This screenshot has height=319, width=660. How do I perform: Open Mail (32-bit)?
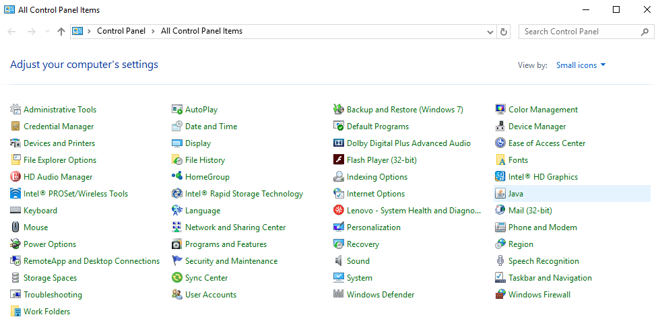tap(530, 211)
